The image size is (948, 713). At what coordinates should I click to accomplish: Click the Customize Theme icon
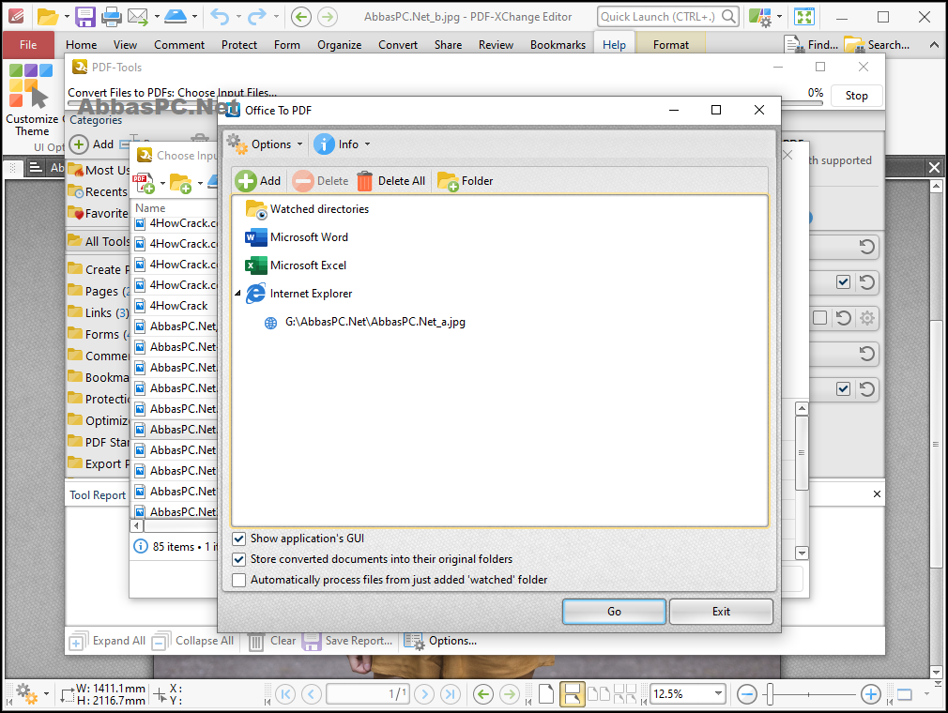pos(31,85)
